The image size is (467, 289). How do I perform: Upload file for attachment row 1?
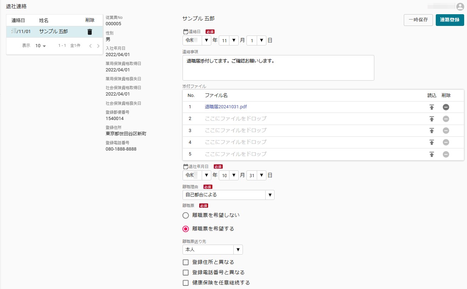[x=432, y=107]
